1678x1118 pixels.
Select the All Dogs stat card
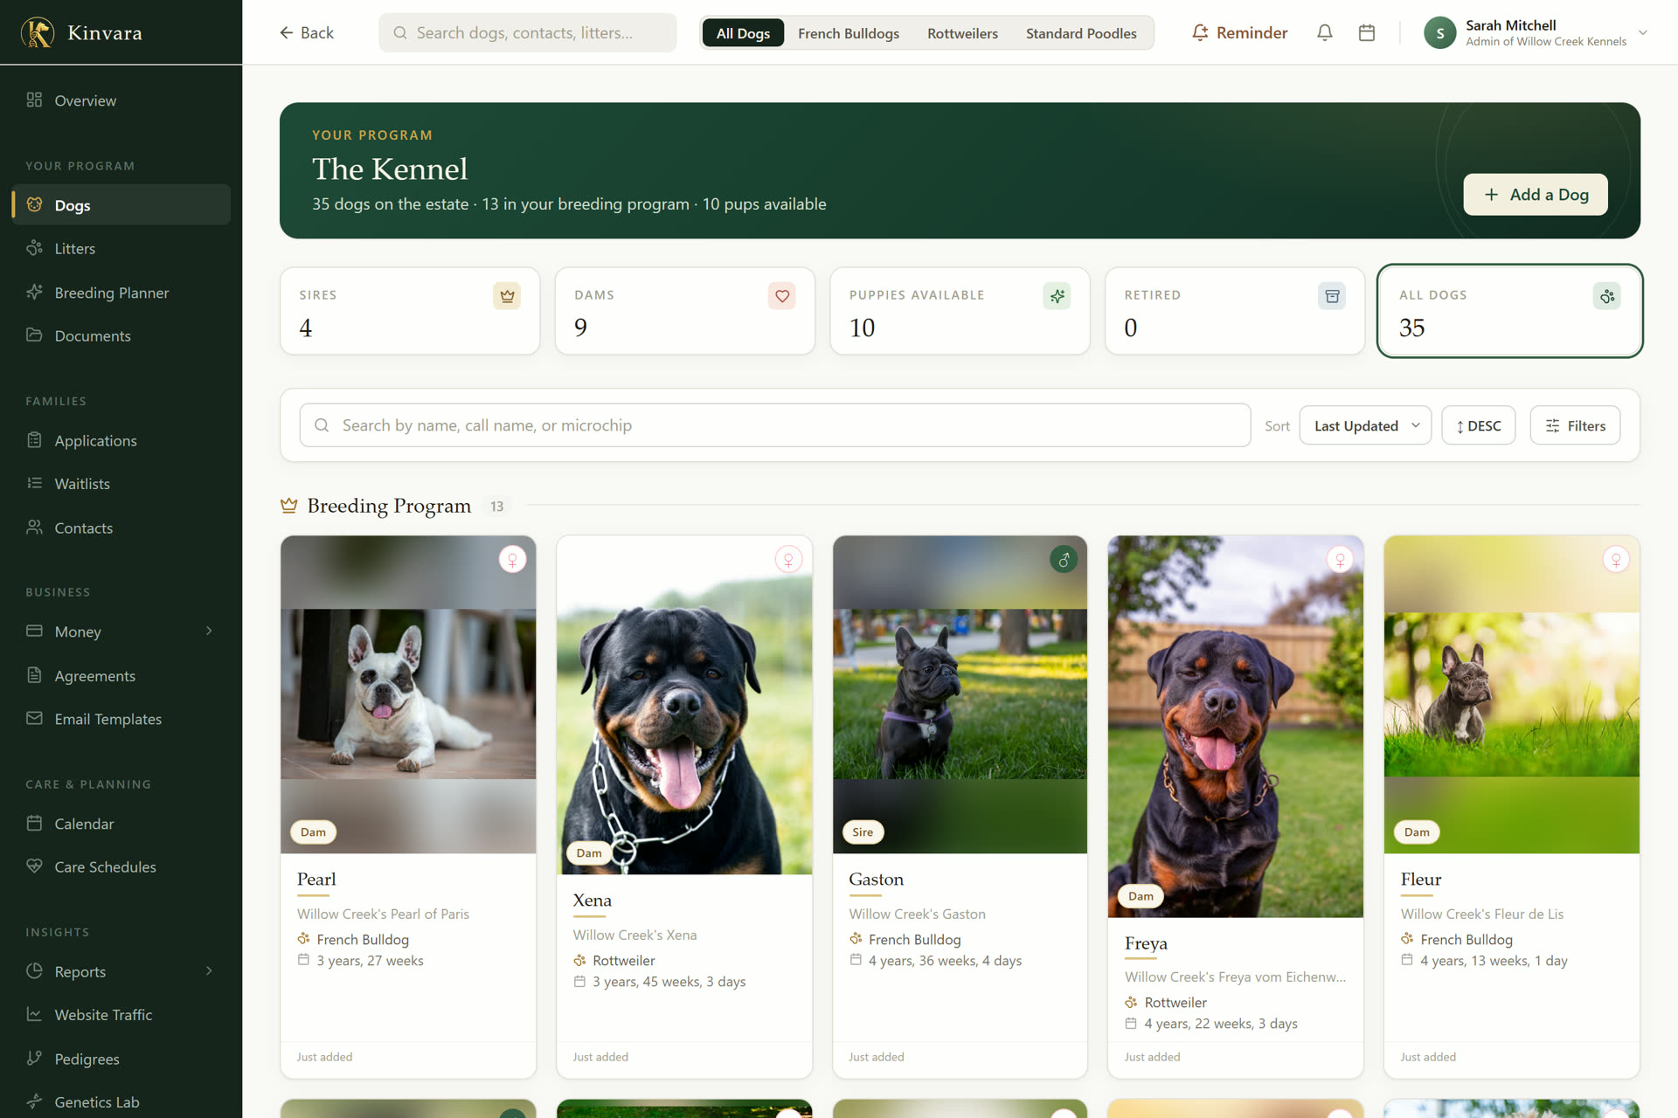[x=1510, y=311]
